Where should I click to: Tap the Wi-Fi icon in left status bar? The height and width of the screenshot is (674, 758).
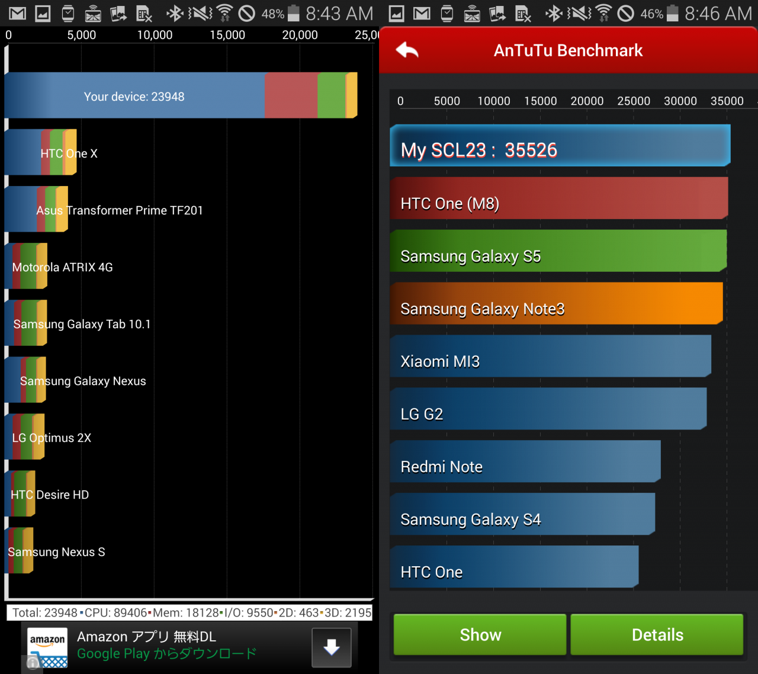click(224, 13)
